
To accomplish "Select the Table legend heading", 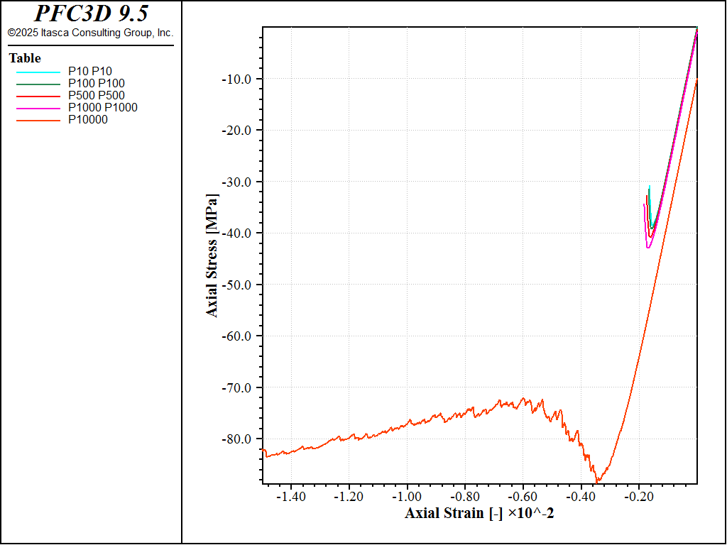I will [25, 58].
